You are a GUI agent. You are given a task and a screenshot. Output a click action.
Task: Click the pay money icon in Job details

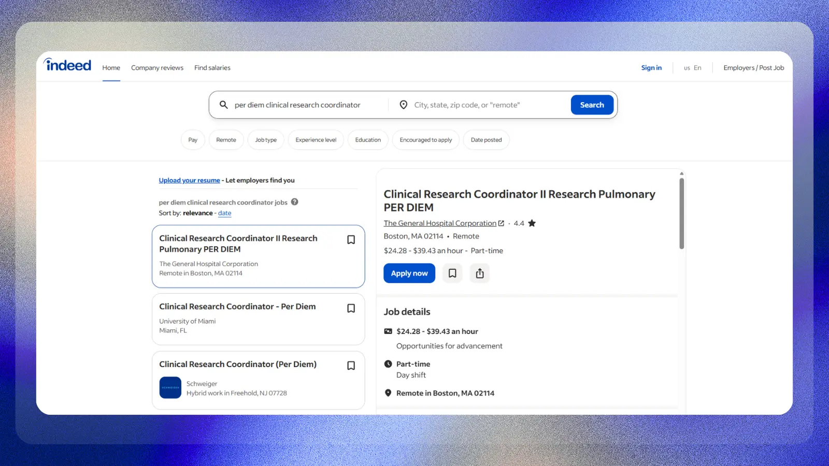pyautogui.click(x=388, y=331)
